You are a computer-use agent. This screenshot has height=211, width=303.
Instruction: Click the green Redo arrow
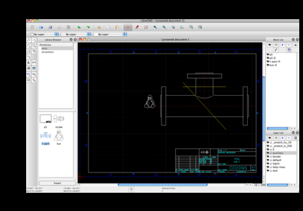coord(88,27)
